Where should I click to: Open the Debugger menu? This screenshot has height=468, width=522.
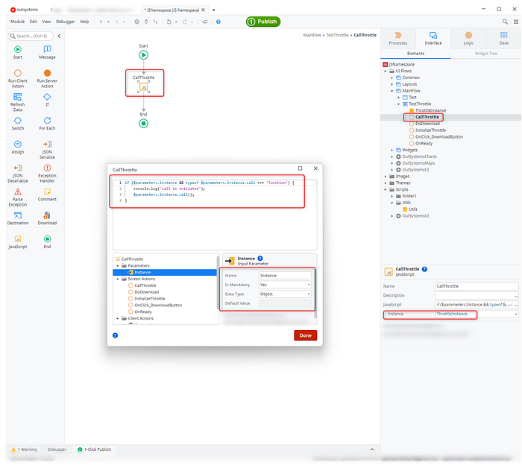pyautogui.click(x=63, y=22)
